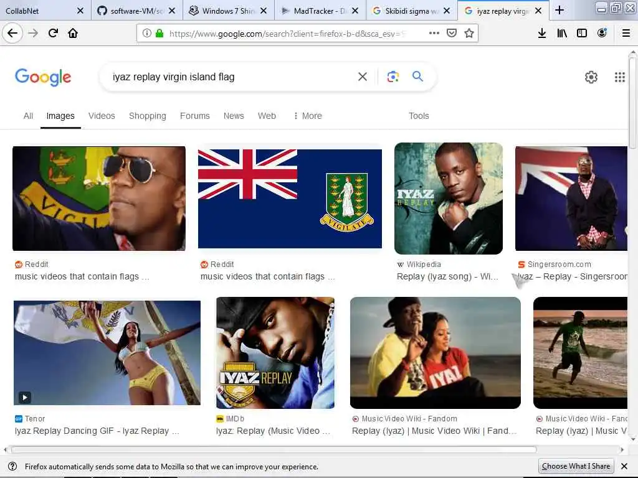Search by image with the Google Lens icon
The height and width of the screenshot is (478, 638).
(393, 77)
